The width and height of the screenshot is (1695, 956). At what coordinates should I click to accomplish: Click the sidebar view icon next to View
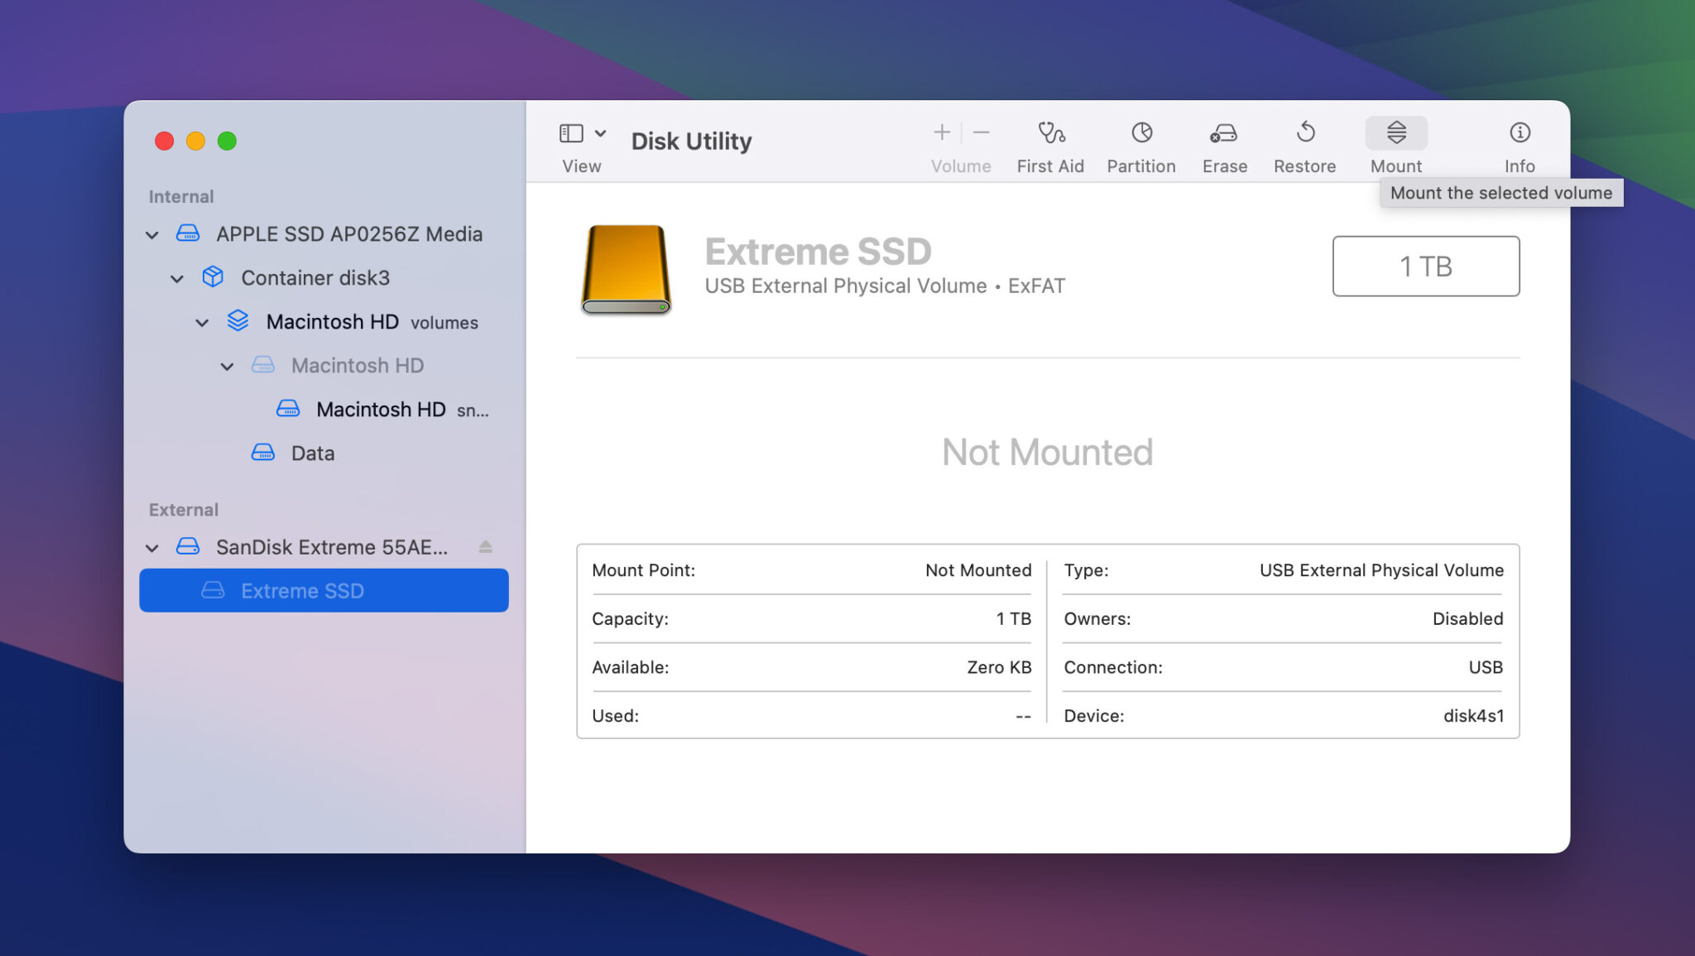572,132
